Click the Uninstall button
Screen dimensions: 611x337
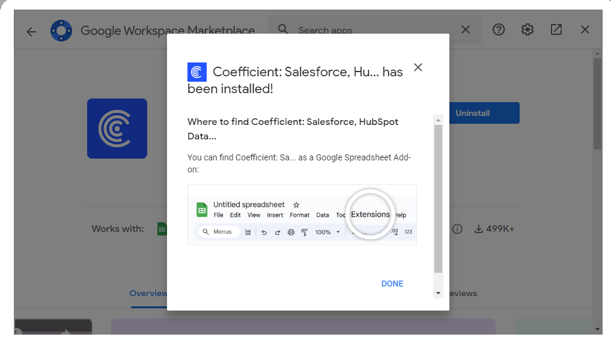(x=484, y=113)
